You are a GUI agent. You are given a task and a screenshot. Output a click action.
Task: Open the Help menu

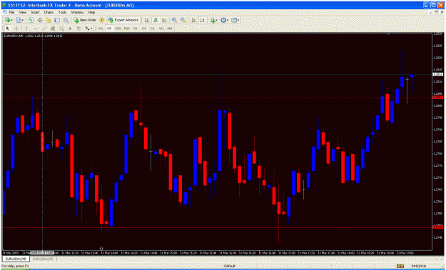[x=91, y=13]
